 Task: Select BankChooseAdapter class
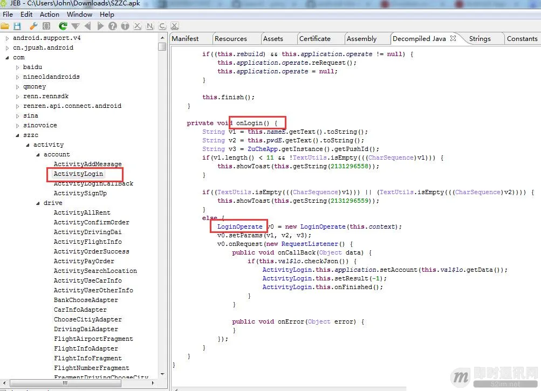[x=86, y=300]
